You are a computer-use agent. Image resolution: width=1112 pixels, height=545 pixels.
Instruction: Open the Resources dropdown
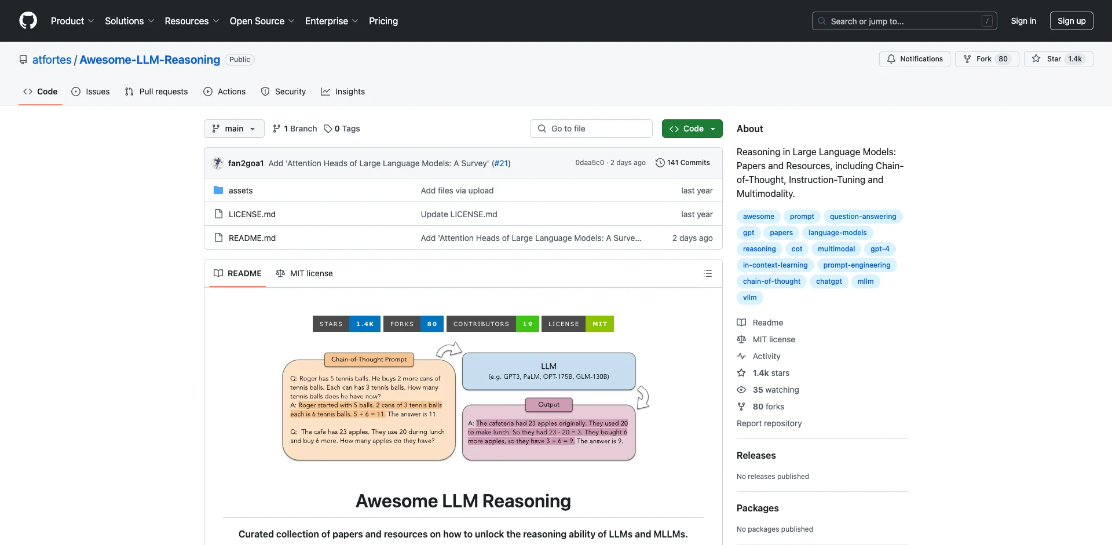[x=192, y=21]
